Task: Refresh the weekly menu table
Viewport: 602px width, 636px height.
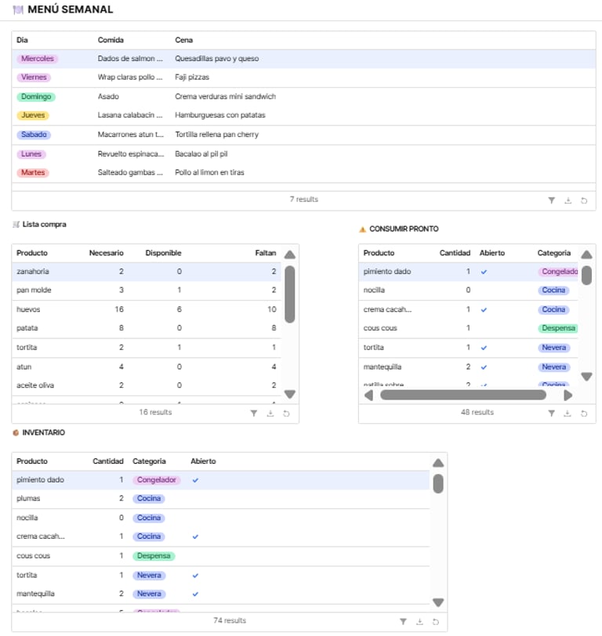Action: (584, 201)
